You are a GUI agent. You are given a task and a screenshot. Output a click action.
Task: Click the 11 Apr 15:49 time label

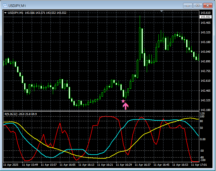coord(30,165)
